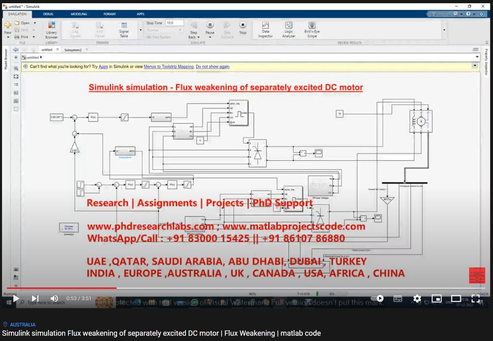Image resolution: width=493 pixels, height=341 pixels.
Task: Click the image annotation palette icon
Action: coord(16,101)
